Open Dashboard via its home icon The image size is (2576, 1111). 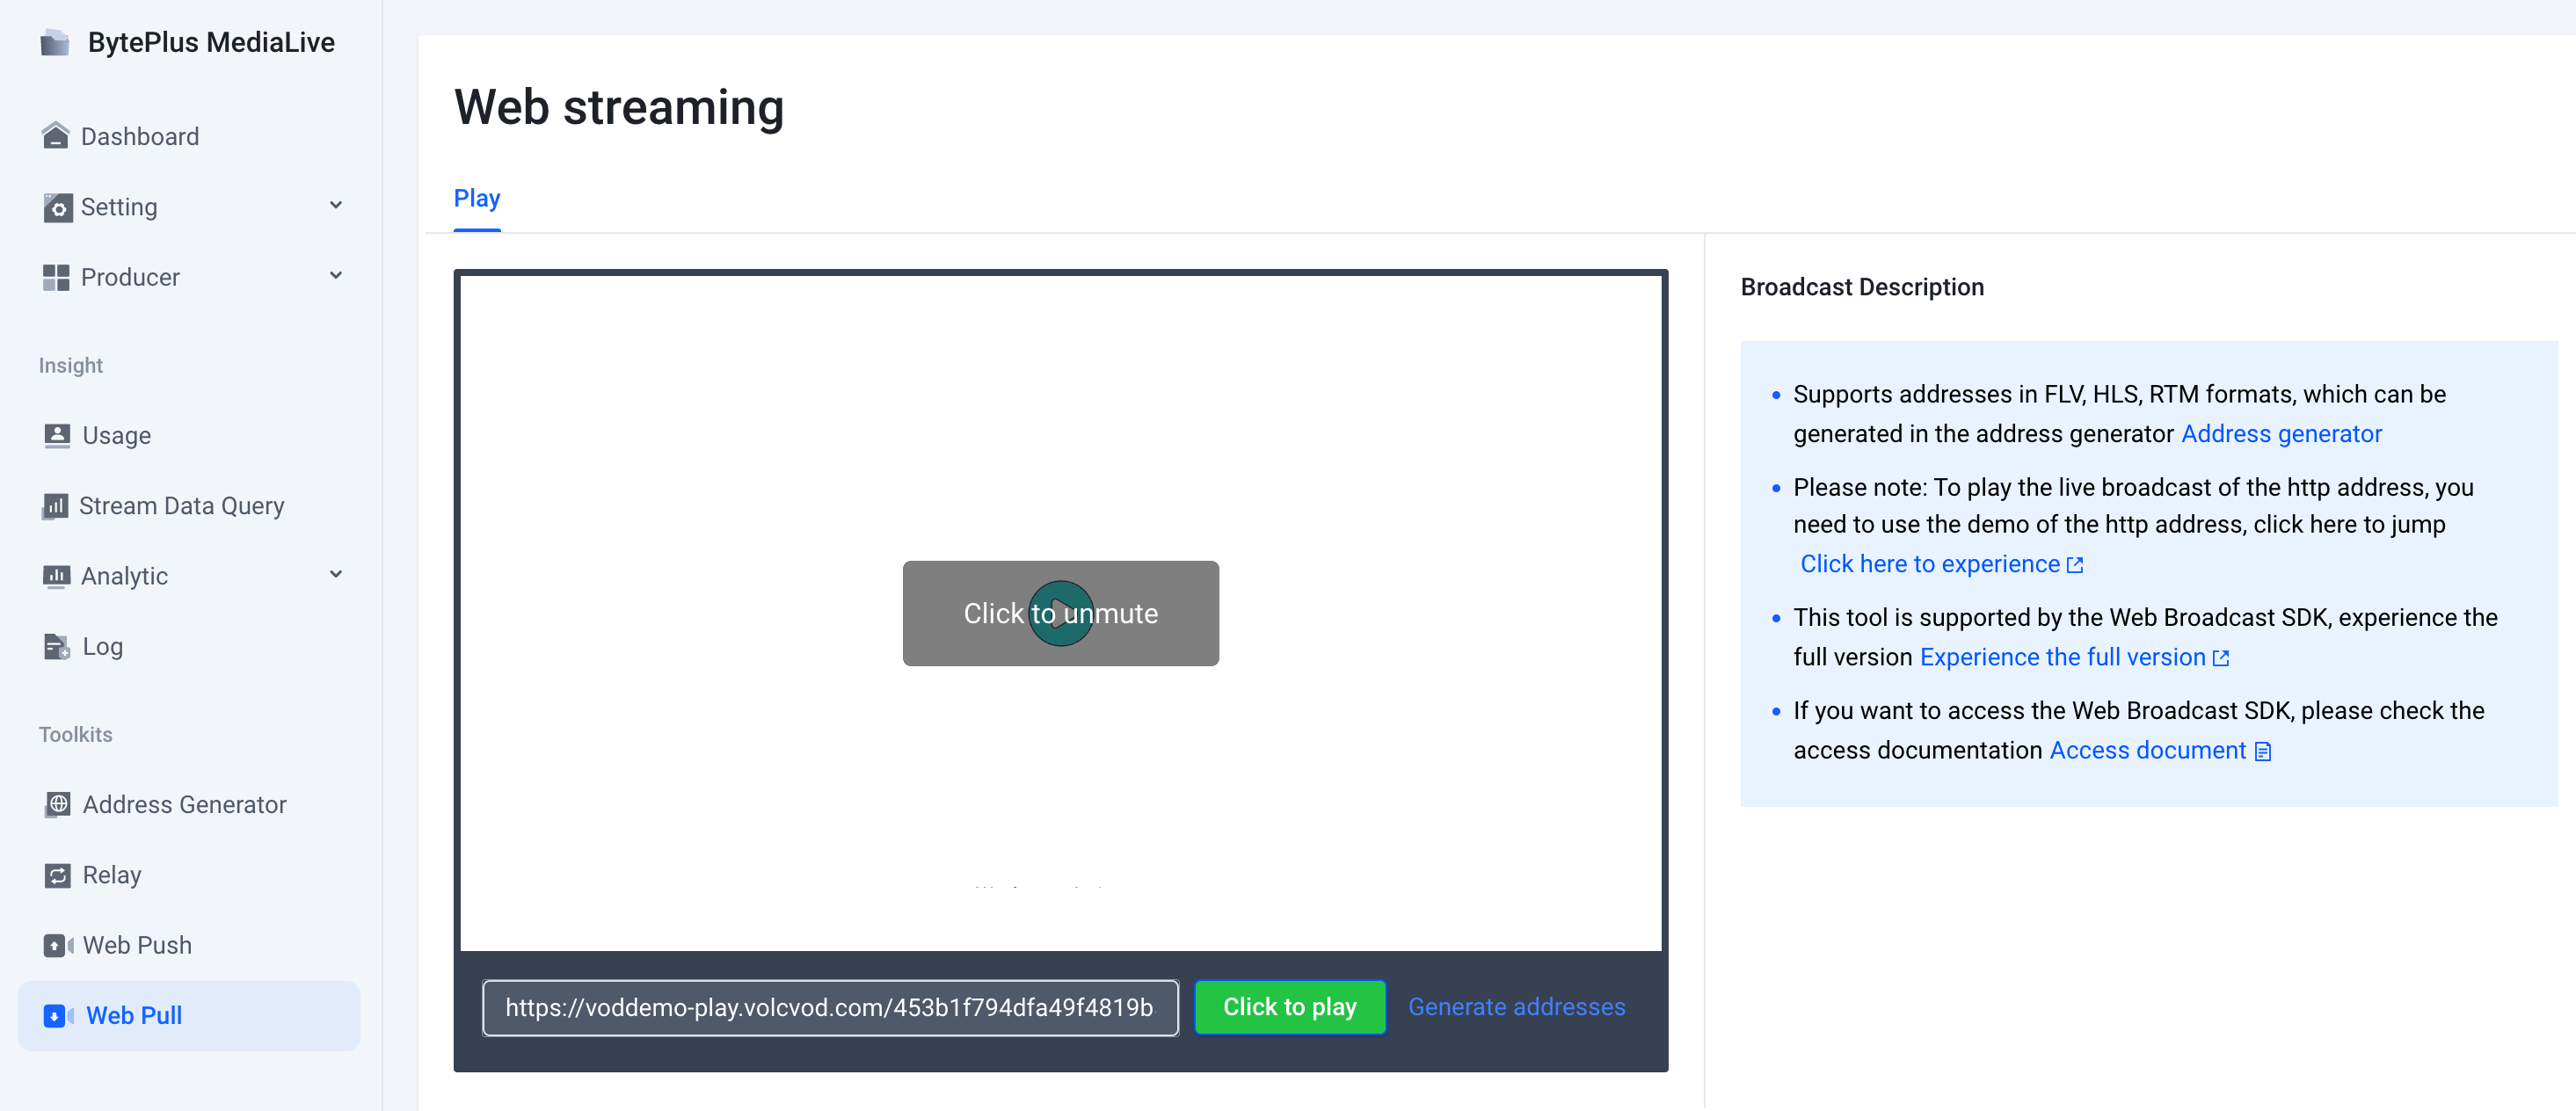[x=56, y=136]
